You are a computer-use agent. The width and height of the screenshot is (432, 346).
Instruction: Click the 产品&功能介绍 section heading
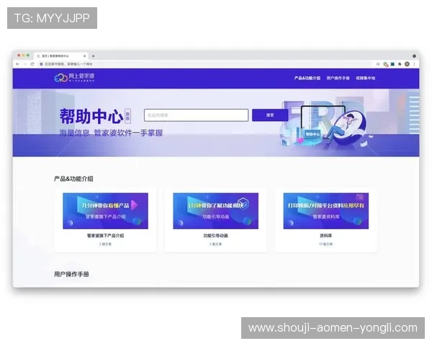73,179
